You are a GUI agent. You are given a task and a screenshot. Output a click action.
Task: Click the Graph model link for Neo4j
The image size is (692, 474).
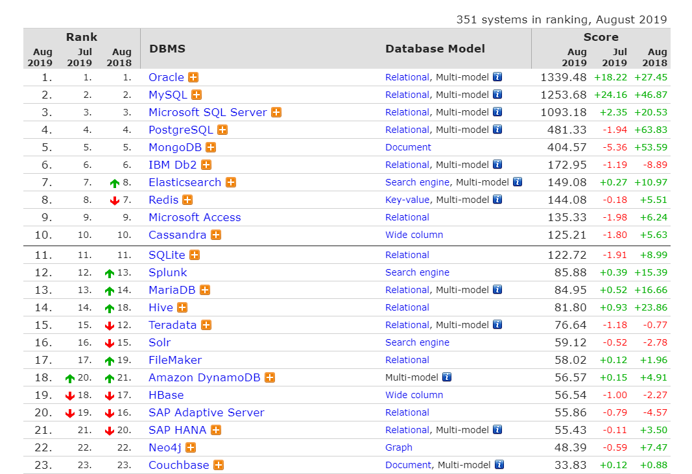point(398,447)
